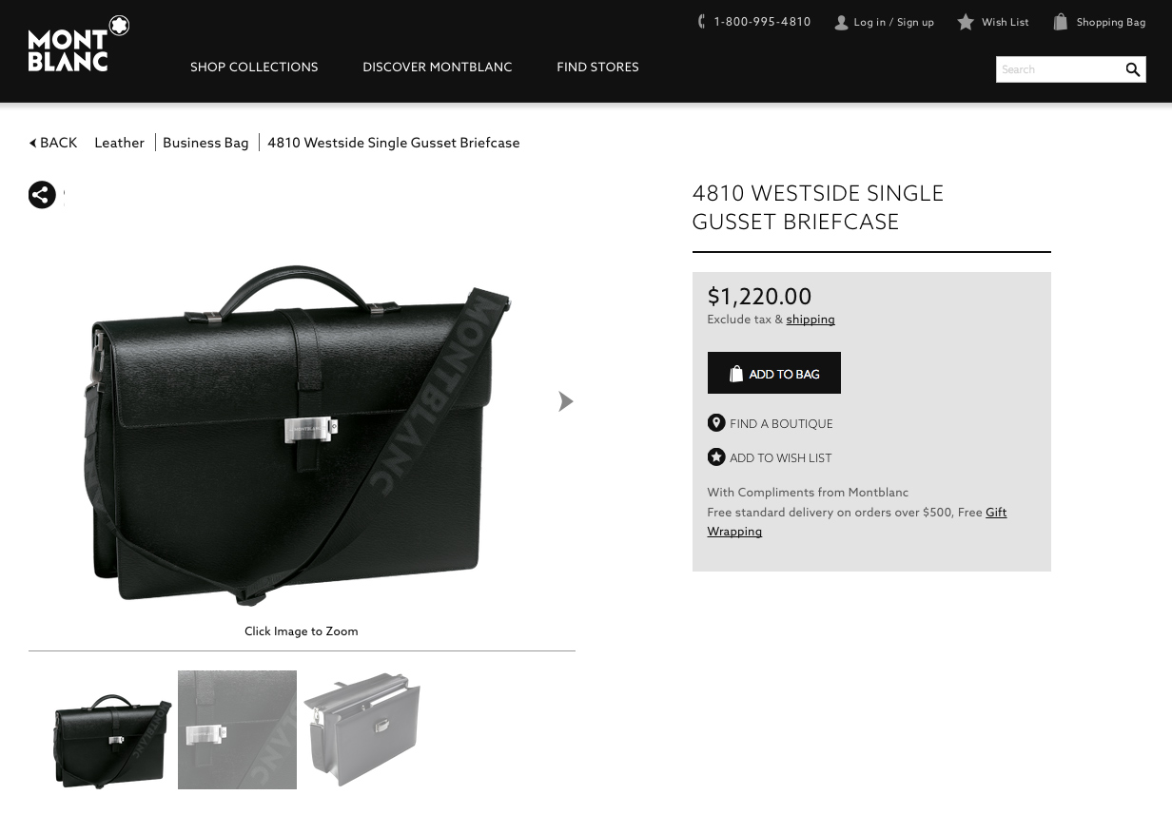
Task: Select the clasp close-up thumbnail
Action: pos(237,729)
